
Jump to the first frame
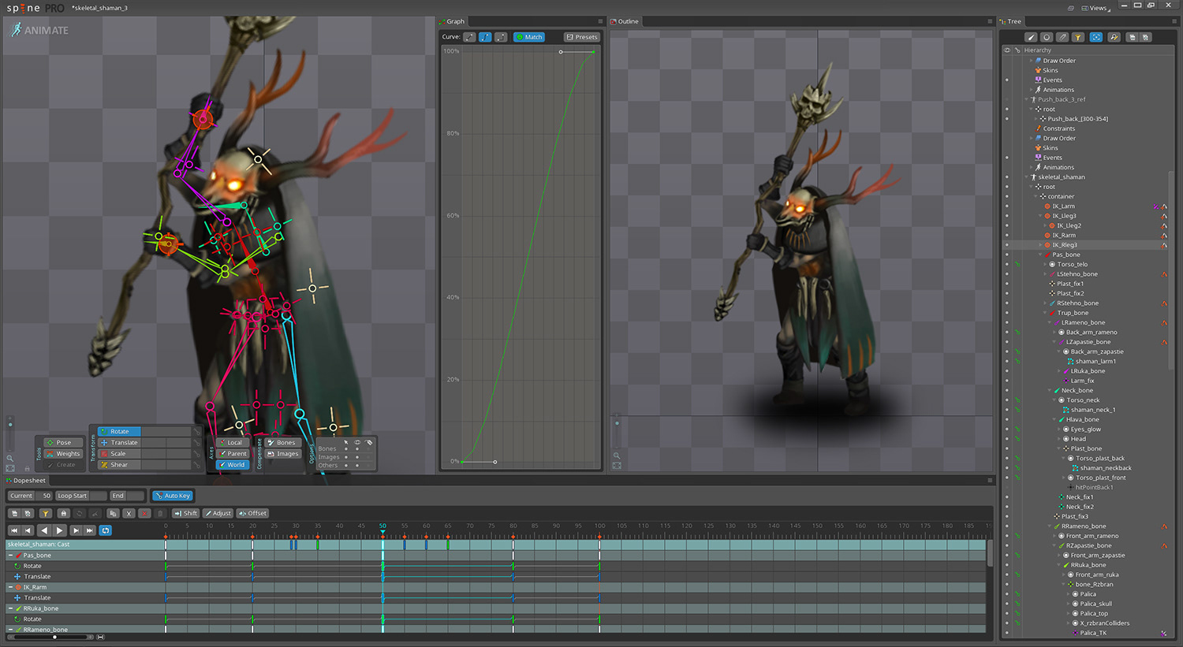14,530
